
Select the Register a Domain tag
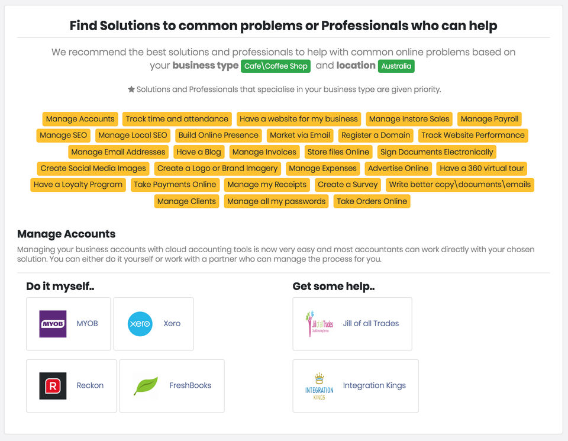(376, 135)
